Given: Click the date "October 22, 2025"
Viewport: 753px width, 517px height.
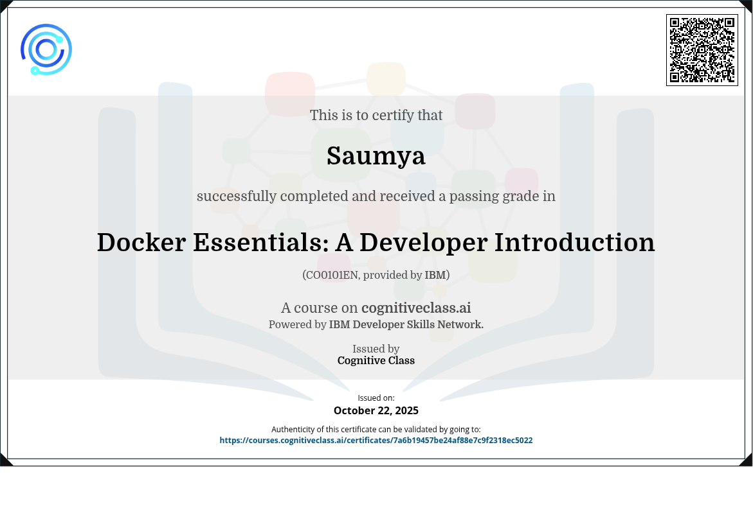Looking at the screenshot, I should pyautogui.click(x=376, y=410).
